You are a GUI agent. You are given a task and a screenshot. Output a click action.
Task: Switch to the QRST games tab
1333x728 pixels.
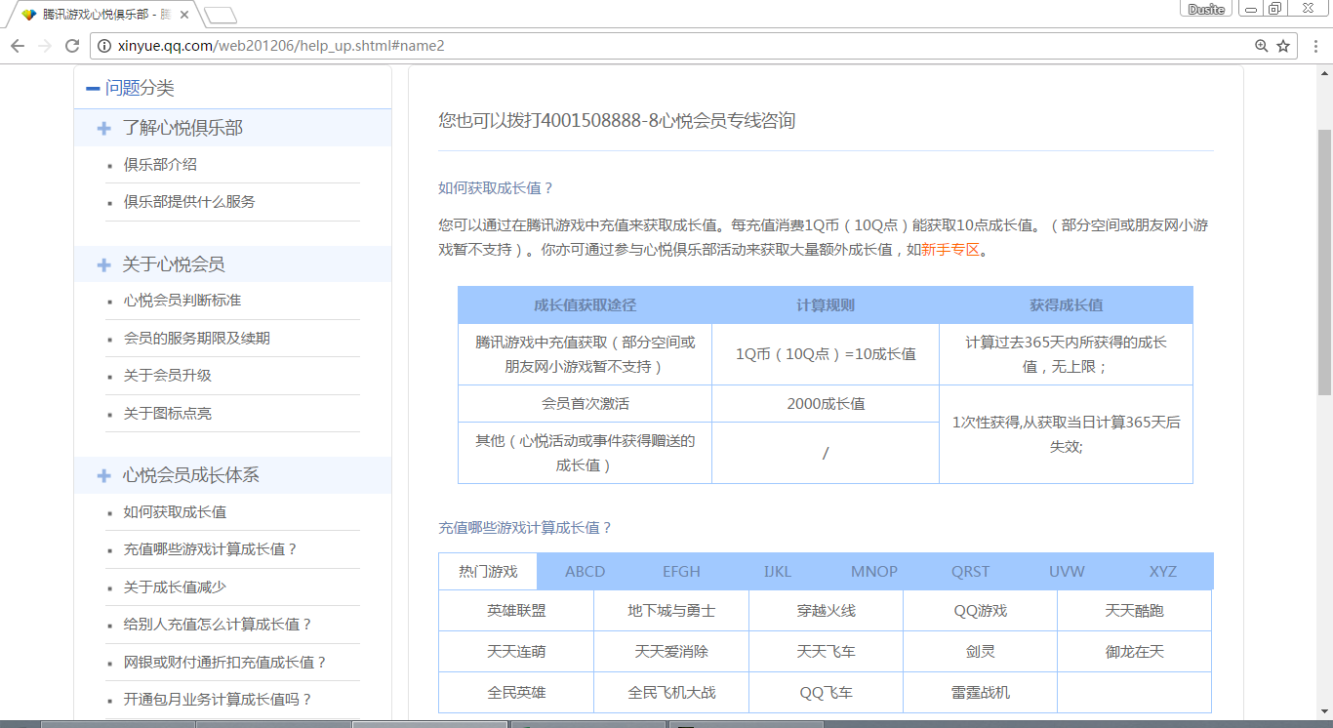(971, 572)
